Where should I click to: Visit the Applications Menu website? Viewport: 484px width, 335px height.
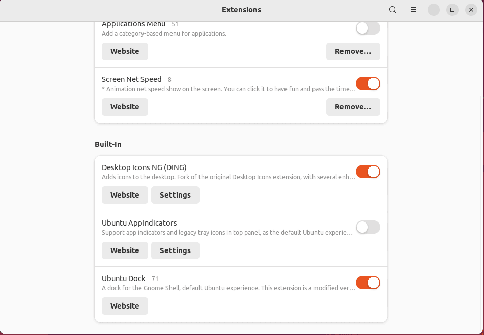[x=125, y=51]
